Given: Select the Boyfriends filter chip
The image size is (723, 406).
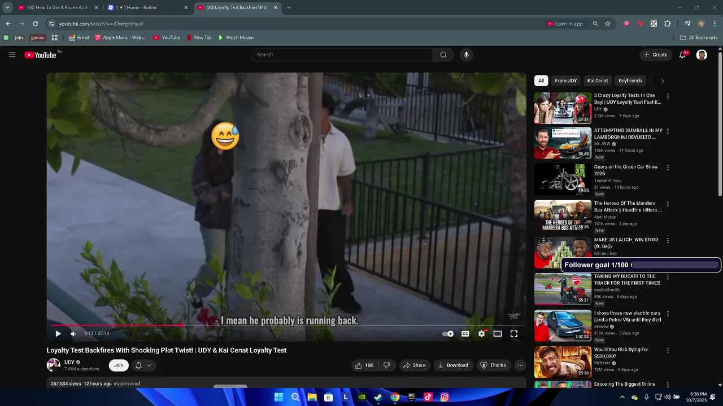Looking at the screenshot, I should click(x=630, y=81).
